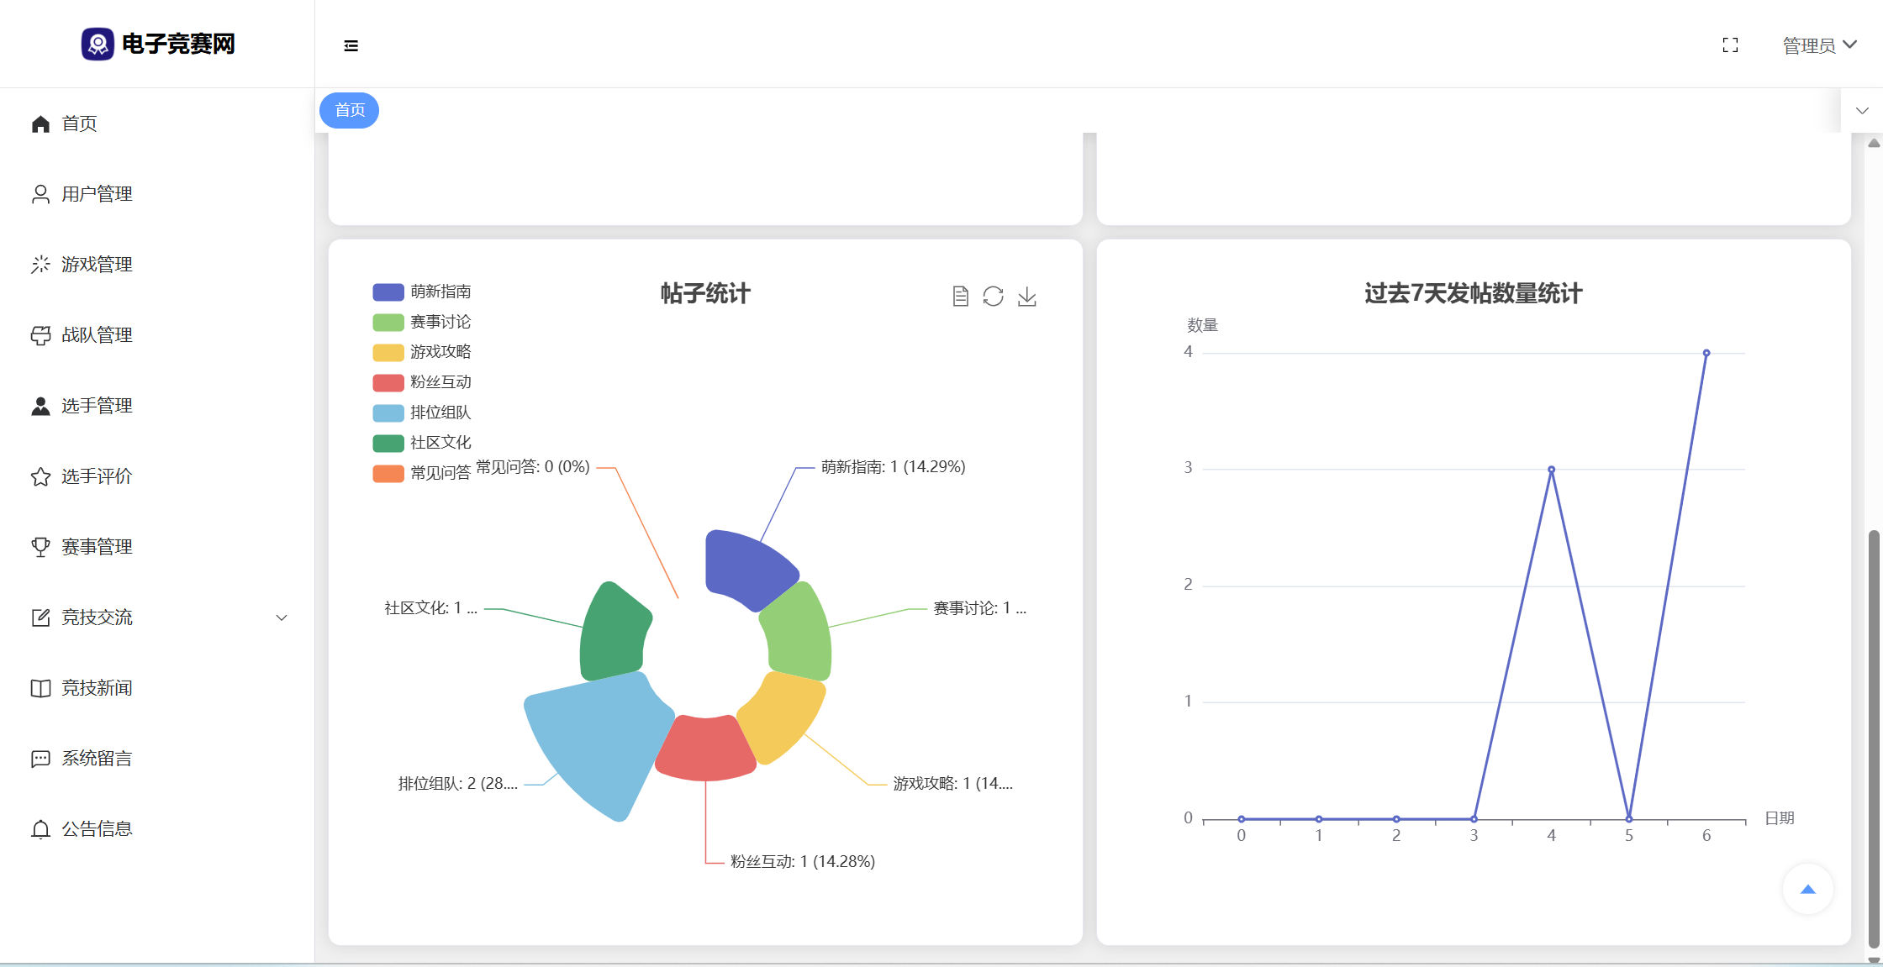Click the back-to-top arrow button
The height and width of the screenshot is (967, 1883).
(1807, 889)
